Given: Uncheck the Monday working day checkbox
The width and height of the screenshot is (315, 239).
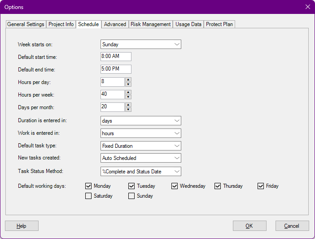Looking at the screenshot, I should (88, 186).
